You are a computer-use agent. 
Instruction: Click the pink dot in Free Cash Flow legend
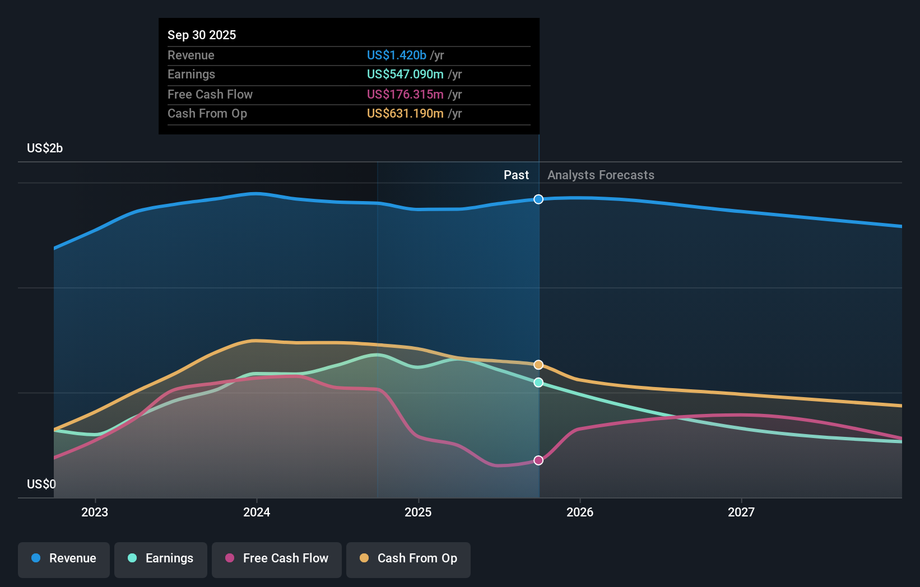tap(229, 558)
